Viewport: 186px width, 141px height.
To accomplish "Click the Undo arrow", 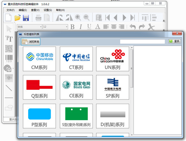I will (133, 27).
